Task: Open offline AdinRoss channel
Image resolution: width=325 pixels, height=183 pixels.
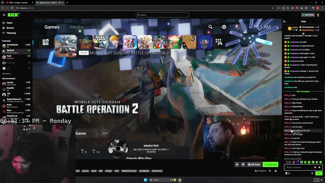Action: tap(16, 63)
